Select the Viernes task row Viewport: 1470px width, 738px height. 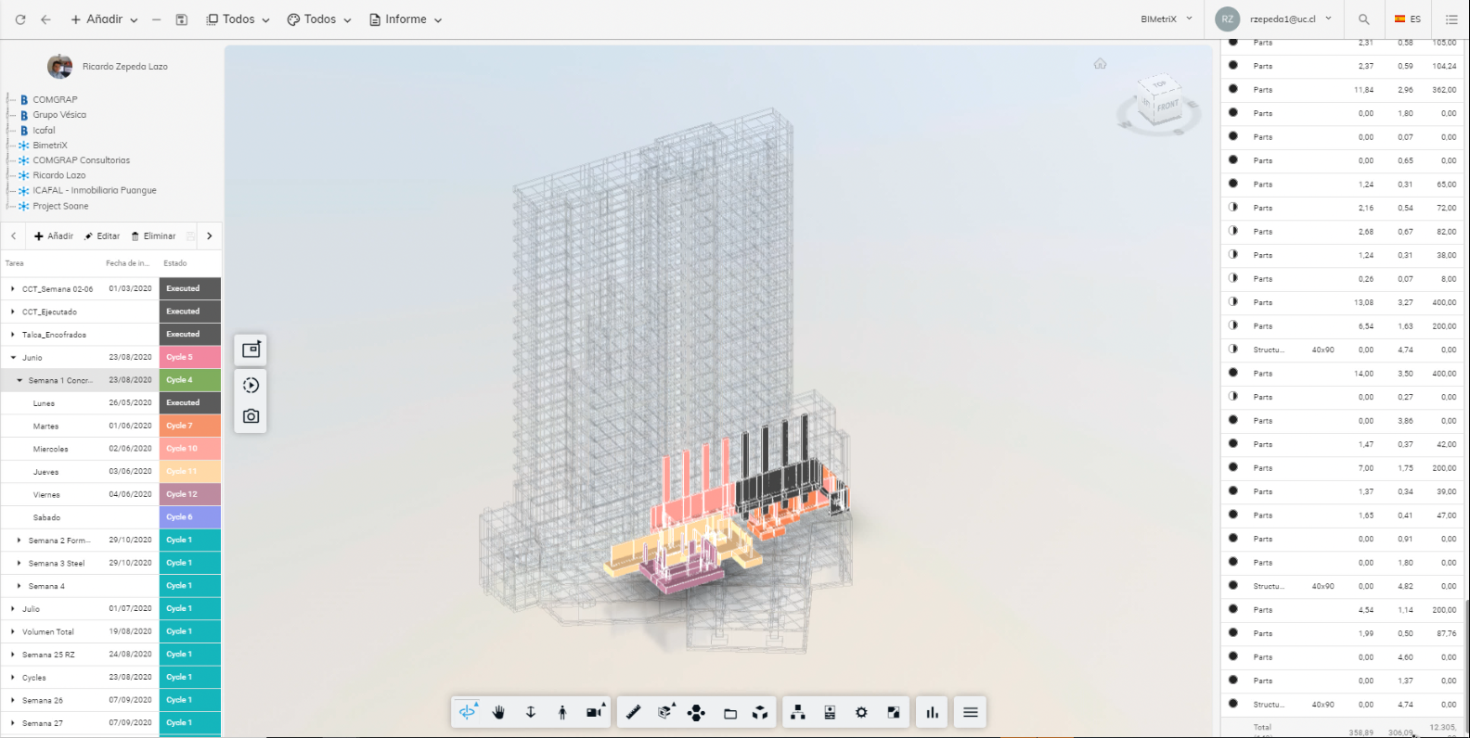coord(110,494)
